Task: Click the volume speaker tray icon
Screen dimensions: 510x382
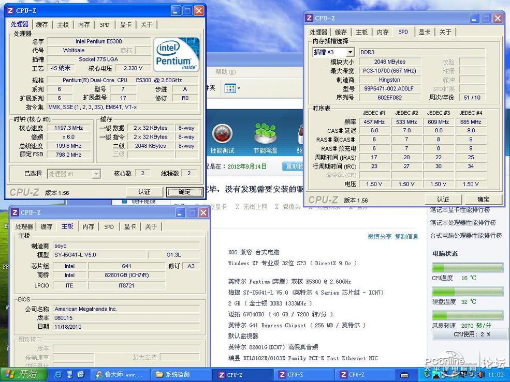Action: [x=479, y=375]
